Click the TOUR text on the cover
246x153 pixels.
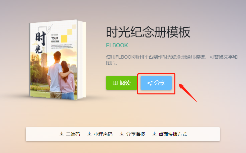pos(55,38)
